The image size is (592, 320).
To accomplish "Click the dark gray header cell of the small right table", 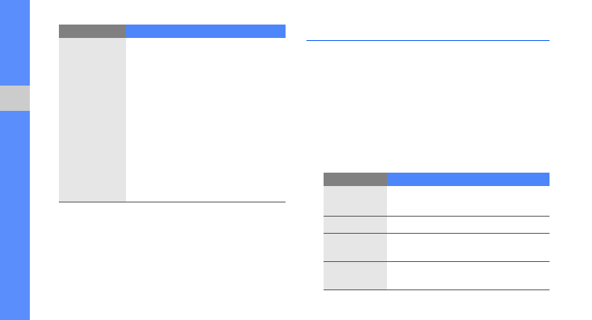I will coord(355,179).
